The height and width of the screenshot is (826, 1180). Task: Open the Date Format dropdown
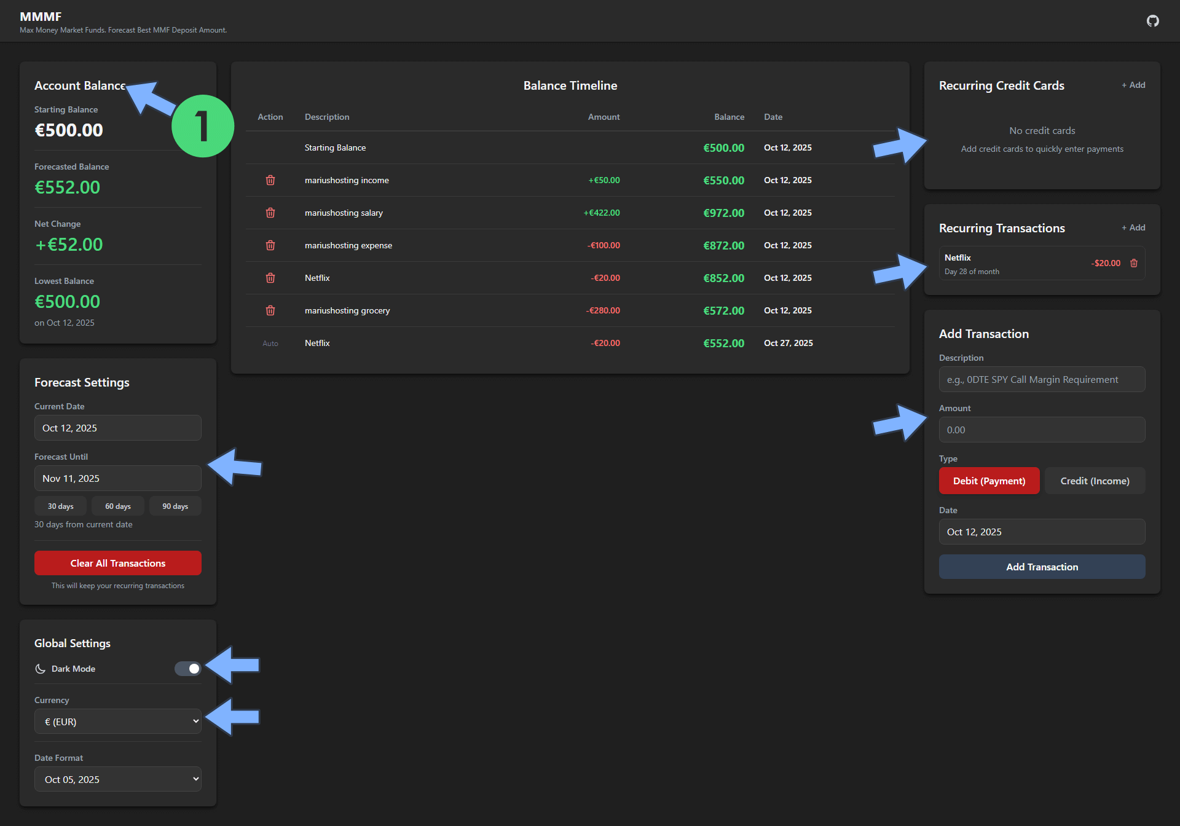coord(118,779)
